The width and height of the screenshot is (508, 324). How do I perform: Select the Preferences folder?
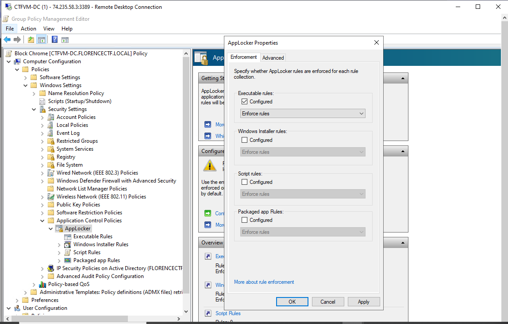[x=45, y=300]
